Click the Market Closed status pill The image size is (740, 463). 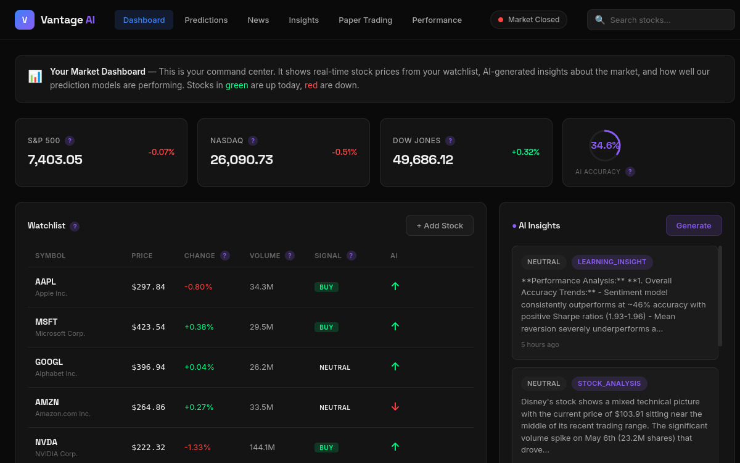pos(528,20)
